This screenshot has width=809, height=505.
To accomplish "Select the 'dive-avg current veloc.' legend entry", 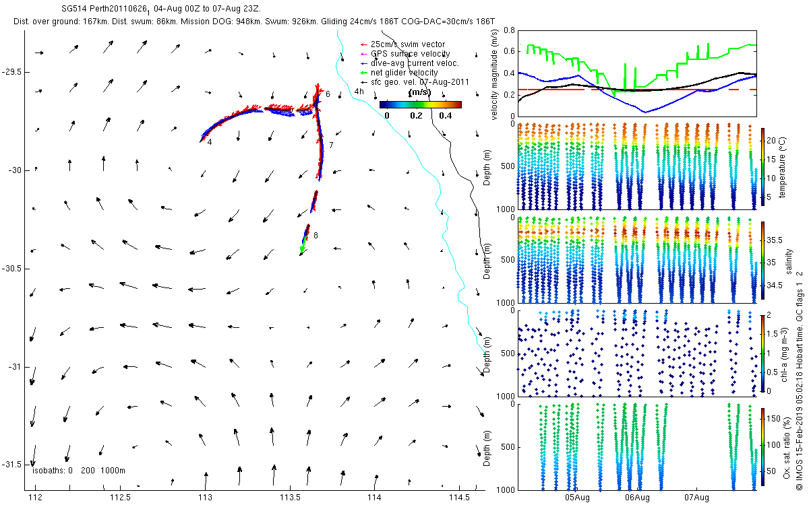I will pos(415,63).
